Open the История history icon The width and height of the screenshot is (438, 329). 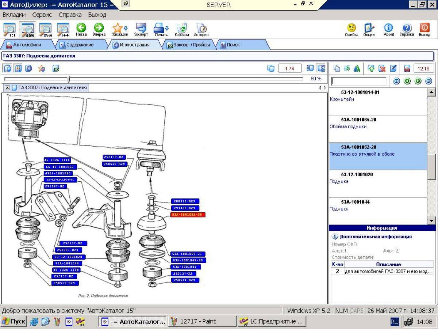tap(201, 30)
